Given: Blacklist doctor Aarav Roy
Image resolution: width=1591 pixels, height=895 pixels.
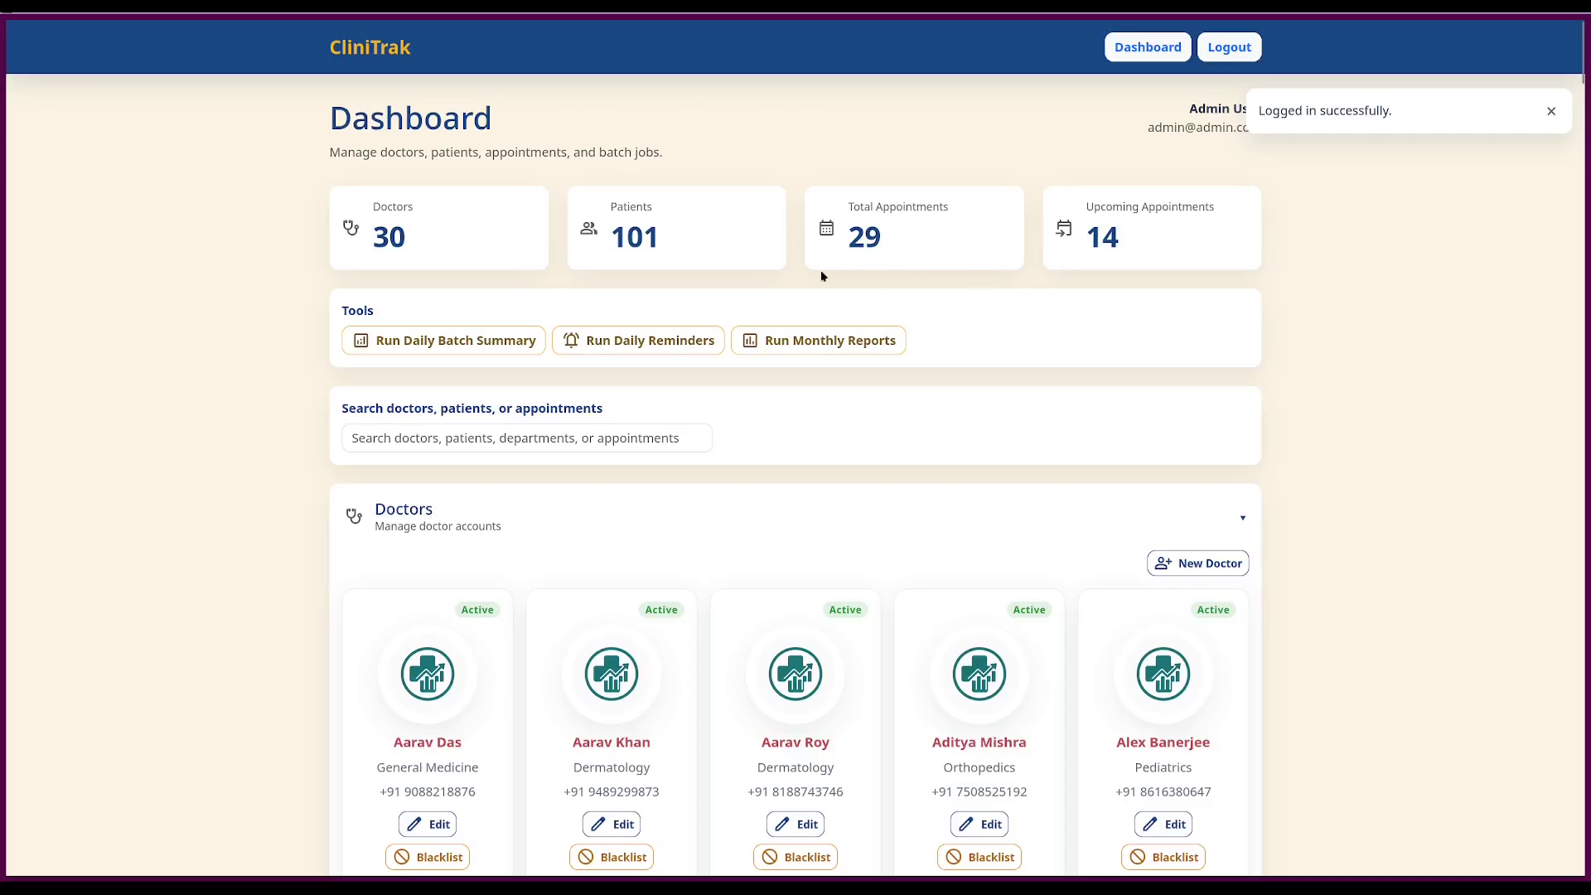Looking at the screenshot, I should pos(795,857).
